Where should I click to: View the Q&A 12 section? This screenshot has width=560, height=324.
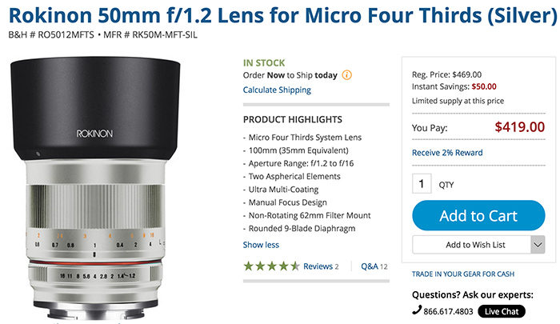[x=374, y=266]
